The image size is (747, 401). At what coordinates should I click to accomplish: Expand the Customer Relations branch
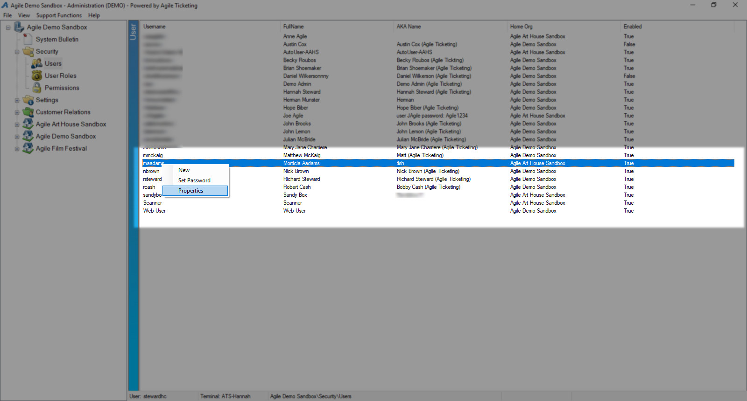[17, 112]
